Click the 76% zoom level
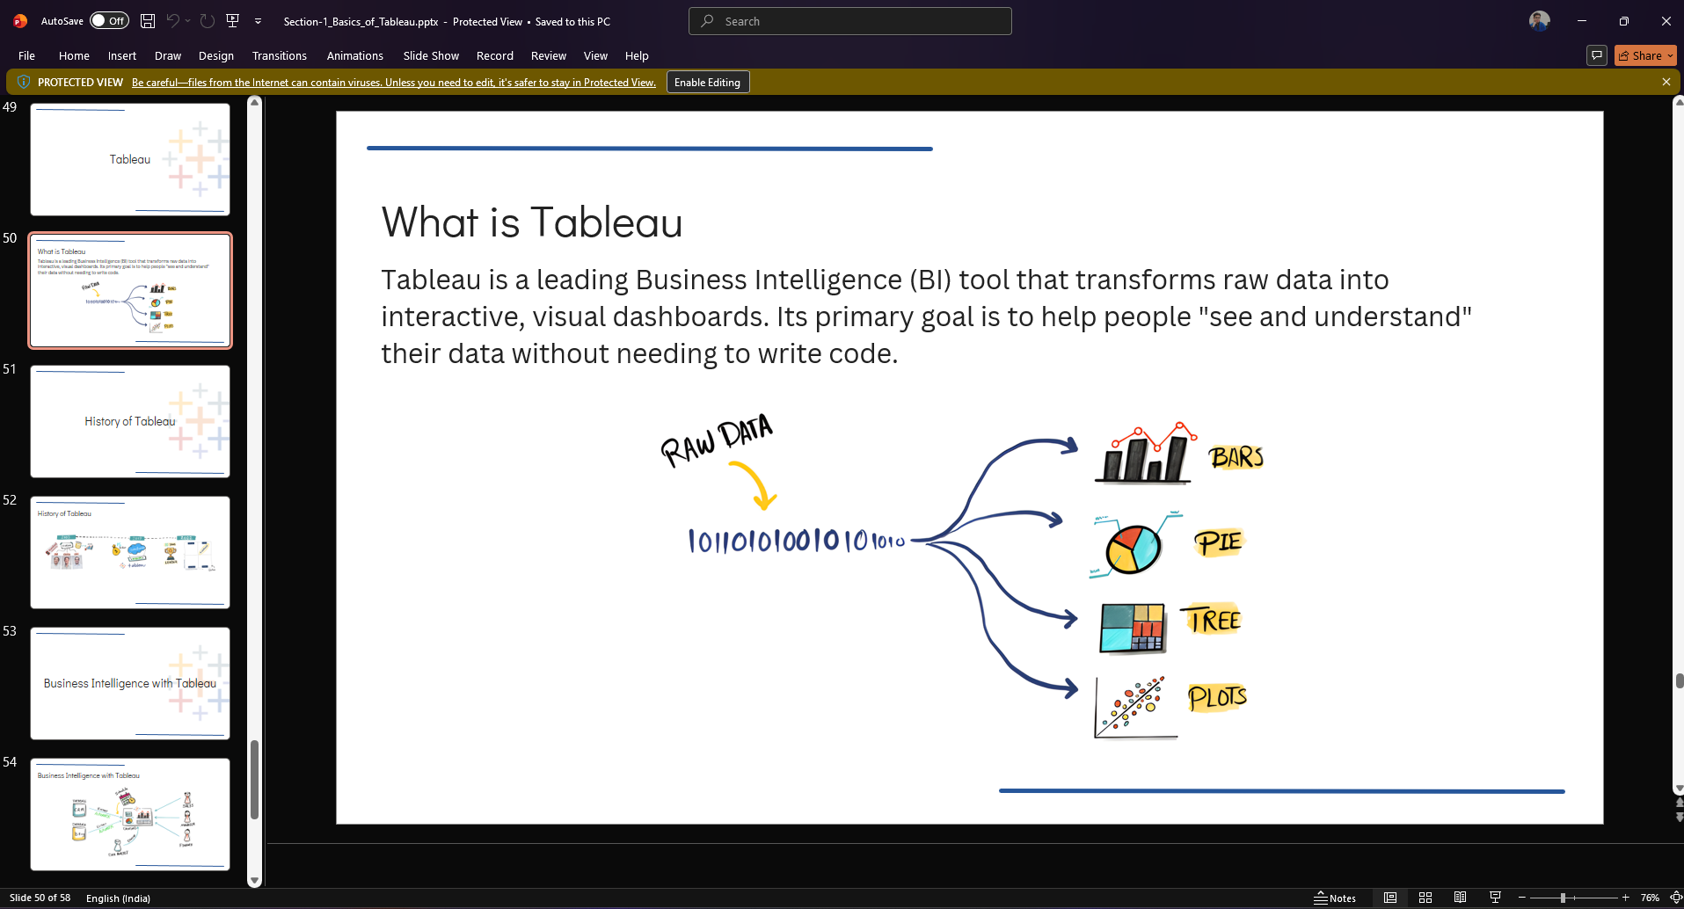Viewport: 1684px width, 909px height. 1650,898
